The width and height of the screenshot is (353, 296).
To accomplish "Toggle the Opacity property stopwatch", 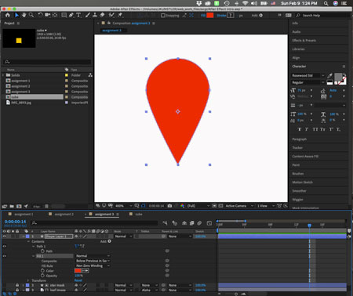I will [42, 276].
